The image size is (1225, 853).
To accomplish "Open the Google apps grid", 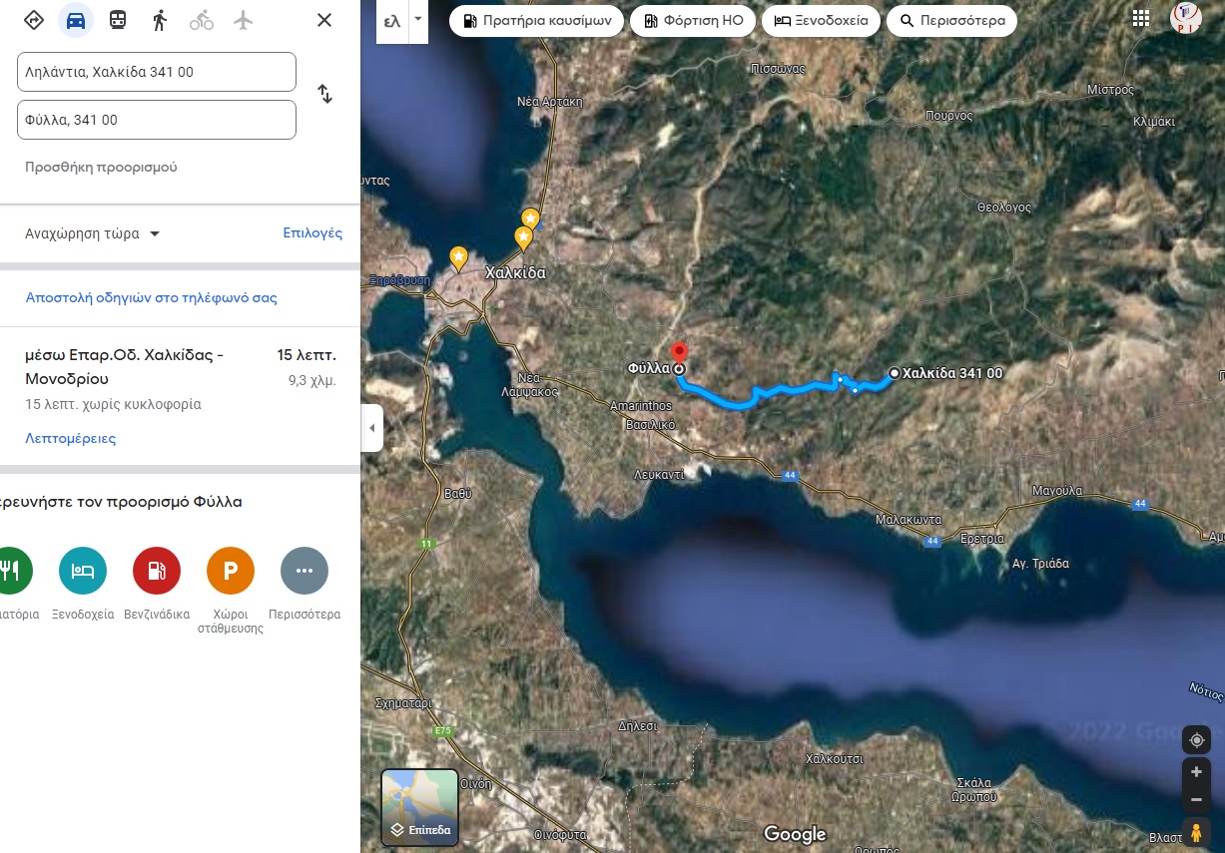I will coord(1141,18).
